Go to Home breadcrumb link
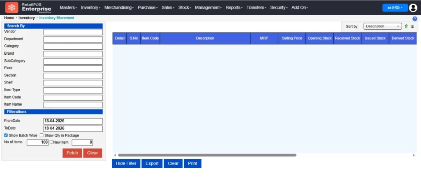 [x=9, y=18]
